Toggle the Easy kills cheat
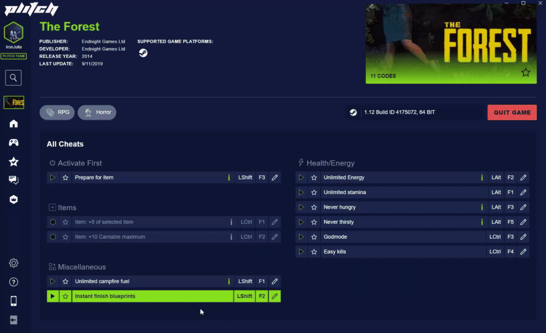The height and width of the screenshot is (333, 546). point(301,252)
